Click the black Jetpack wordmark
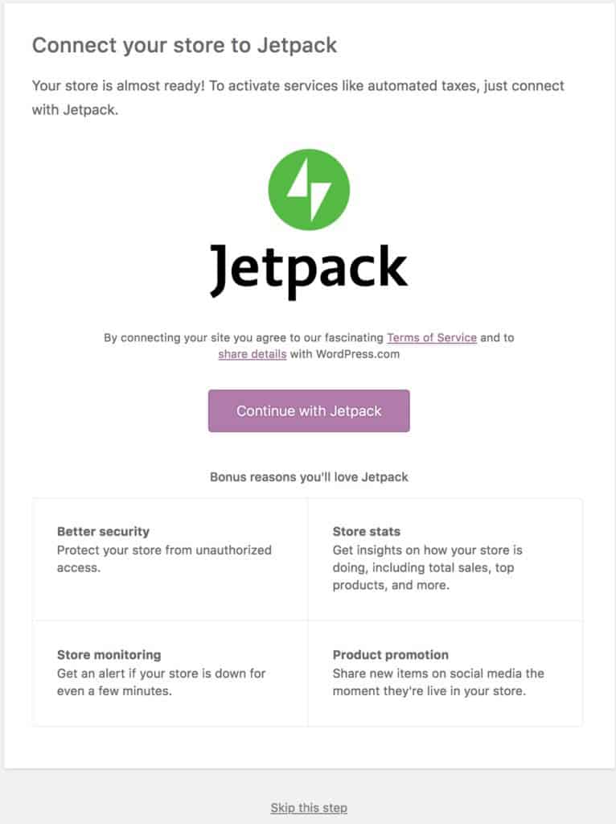The width and height of the screenshot is (616, 824). click(x=309, y=268)
